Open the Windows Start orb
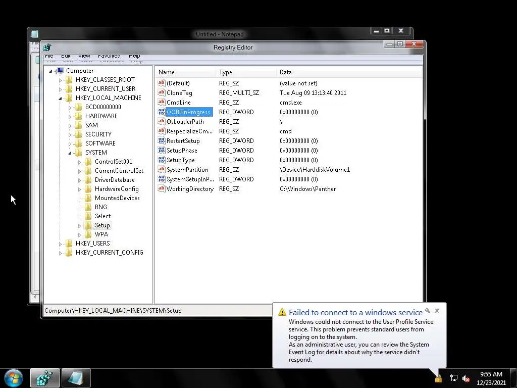 [x=14, y=378]
